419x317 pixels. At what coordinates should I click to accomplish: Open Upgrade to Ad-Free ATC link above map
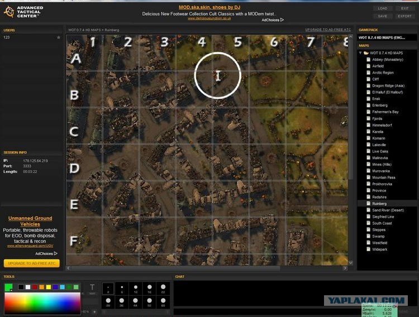(328, 30)
